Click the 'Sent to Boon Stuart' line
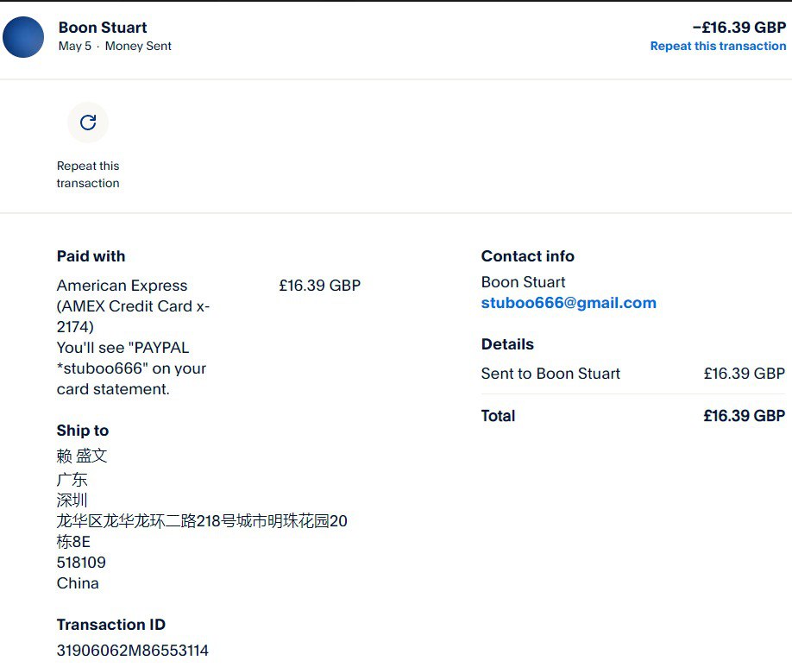This screenshot has width=792, height=667. (550, 374)
